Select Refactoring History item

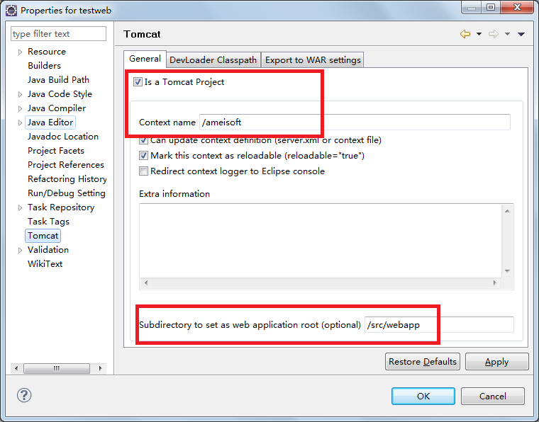click(67, 179)
